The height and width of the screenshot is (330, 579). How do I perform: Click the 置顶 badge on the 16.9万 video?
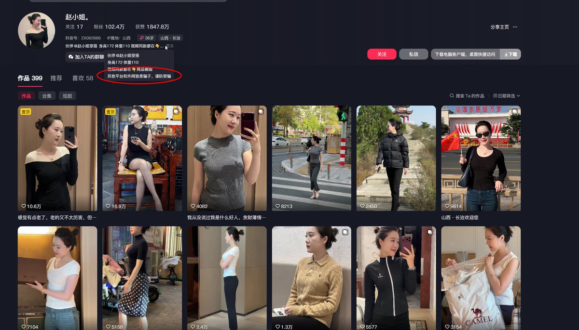(110, 112)
